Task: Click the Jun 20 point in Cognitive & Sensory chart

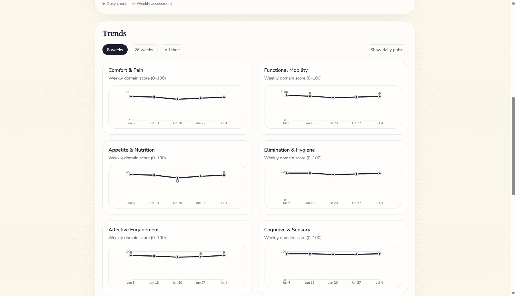Action: (x=333, y=254)
